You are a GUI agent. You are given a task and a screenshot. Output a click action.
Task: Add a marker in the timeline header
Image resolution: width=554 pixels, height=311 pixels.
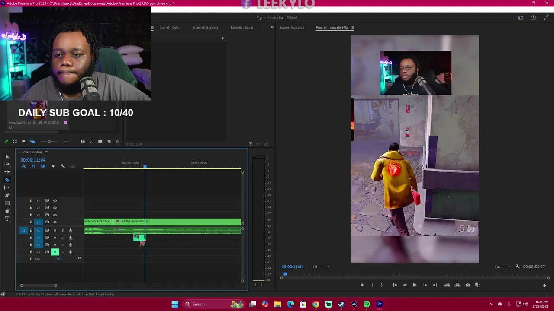click(x=53, y=166)
